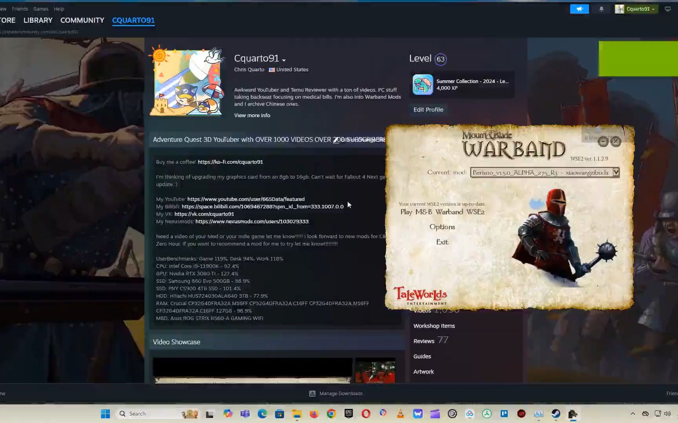This screenshot has height=423, width=678.
Task: Open Microsoft Store from the taskbar
Action: pyautogui.click(x=279, y=414)
